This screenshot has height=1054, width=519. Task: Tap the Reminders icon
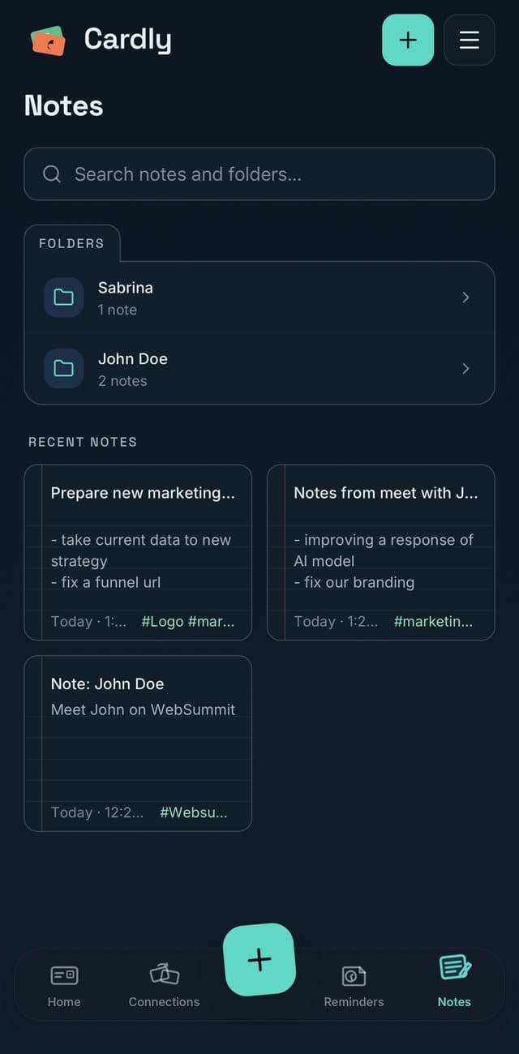(x=354, y=975)
